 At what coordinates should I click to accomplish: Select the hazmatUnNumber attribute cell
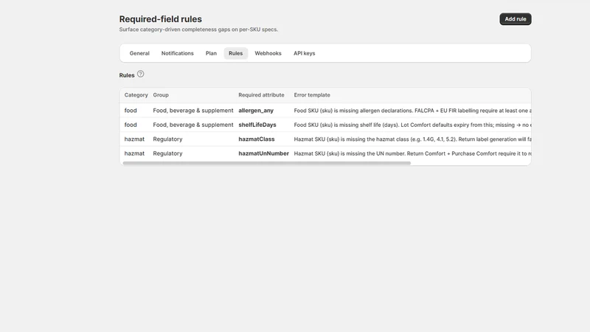point(264,153)
